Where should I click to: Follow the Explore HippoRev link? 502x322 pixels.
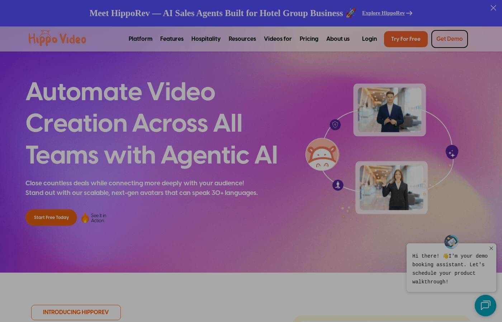[383, 13]
